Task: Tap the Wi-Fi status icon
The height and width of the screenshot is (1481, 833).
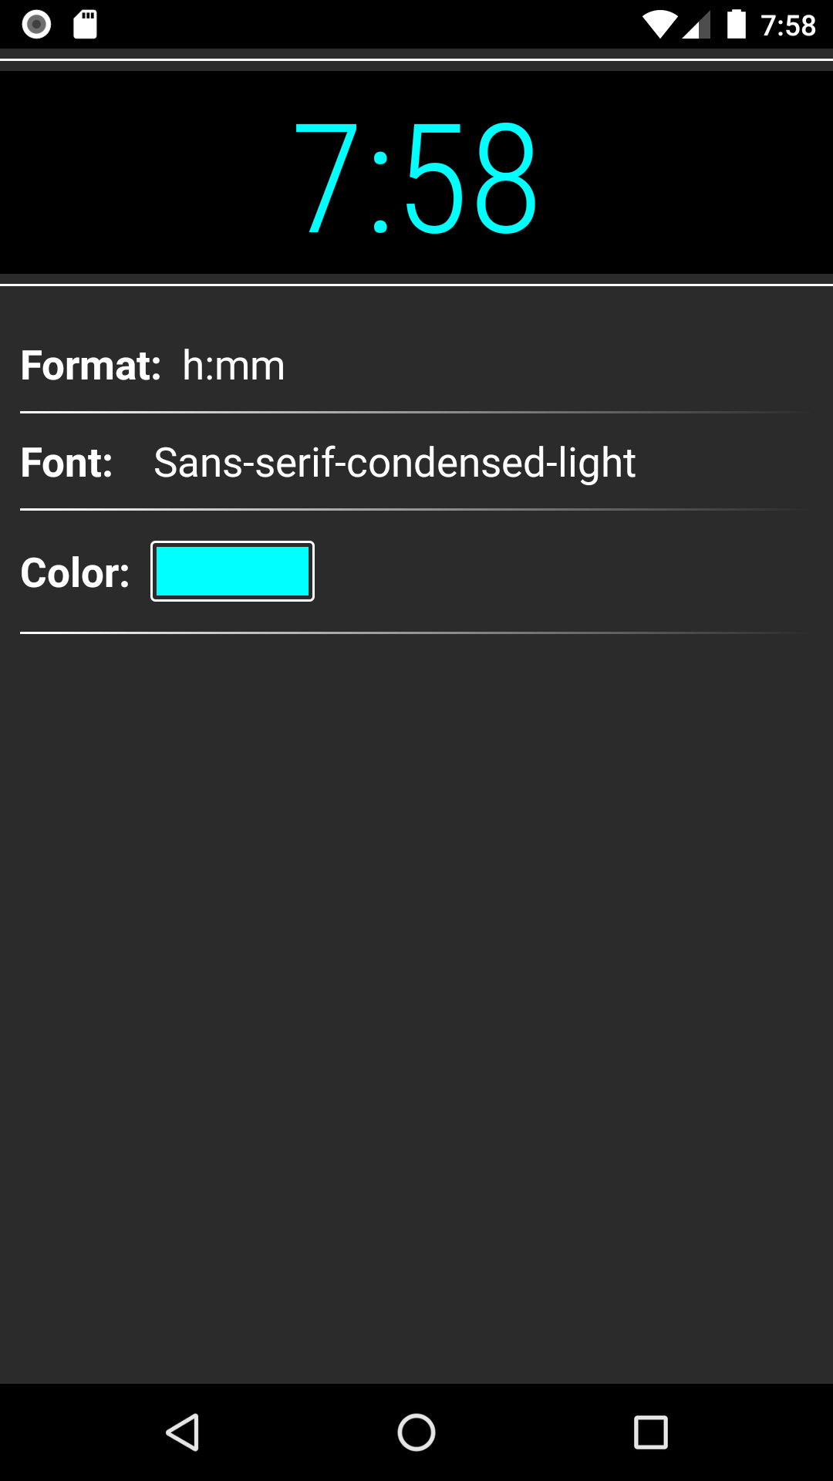Action: point(659,25)
